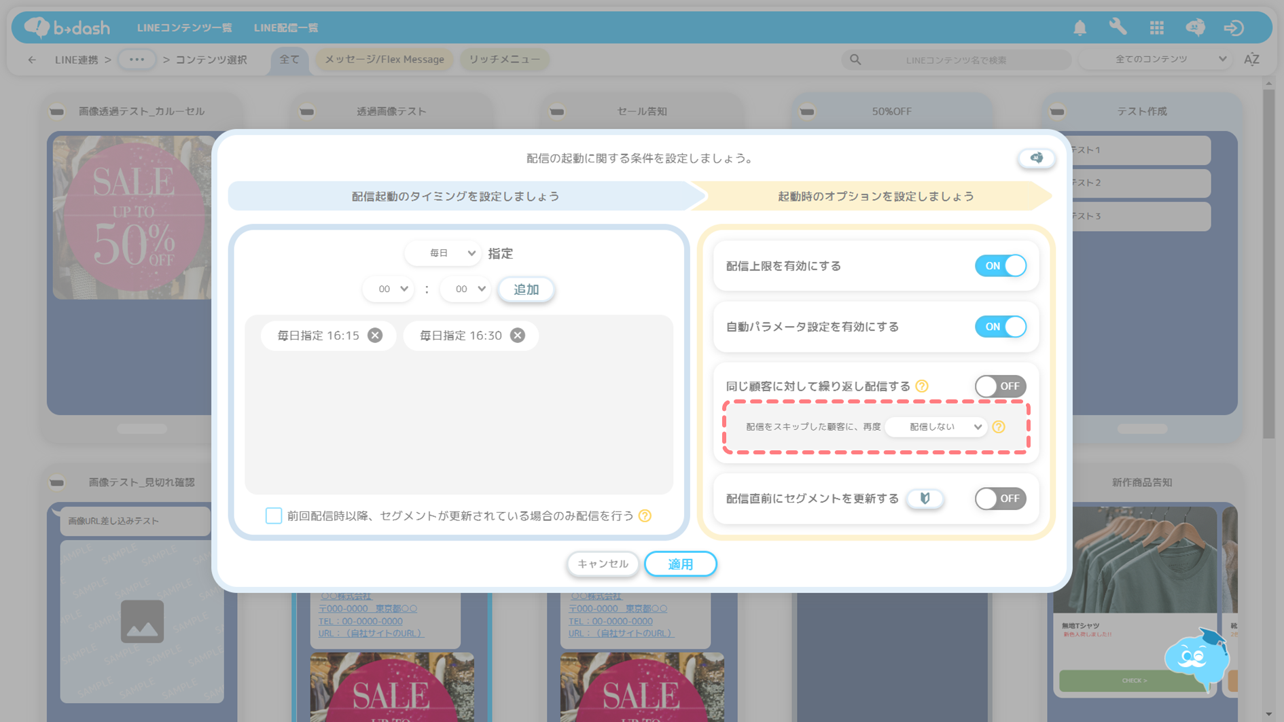Open the 配信しない redelivery dropdown
Image resolution: width=1284 pixels, height=722 pixels.
point(936,427)
